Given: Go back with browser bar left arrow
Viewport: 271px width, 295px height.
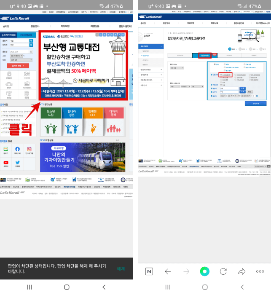Looking at the screenshot, I should 168,271.
